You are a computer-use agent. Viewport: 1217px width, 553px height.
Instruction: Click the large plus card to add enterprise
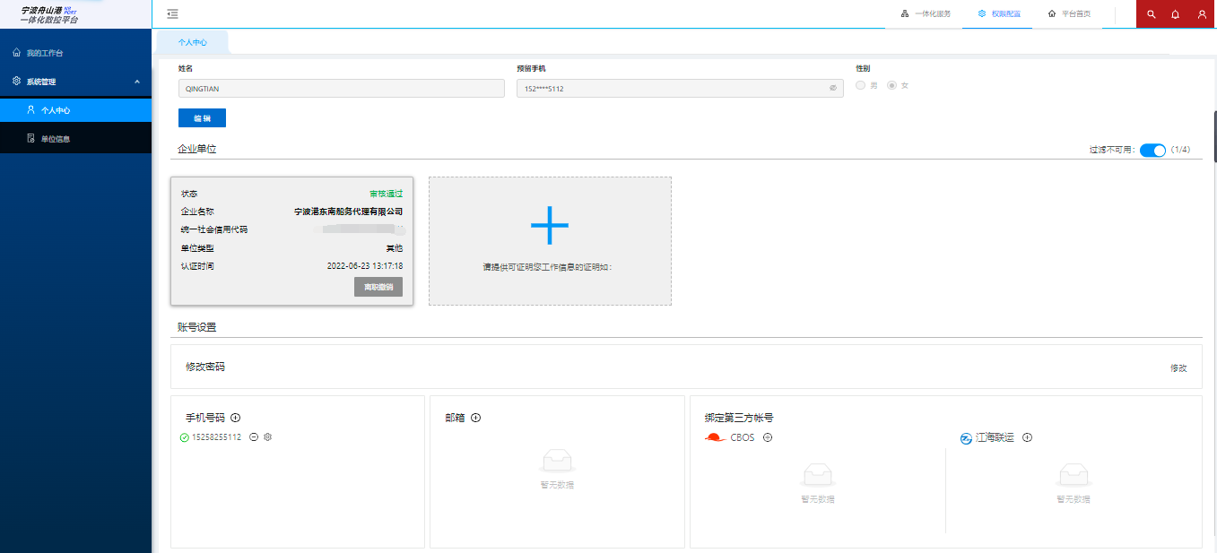tap(550, 240)
